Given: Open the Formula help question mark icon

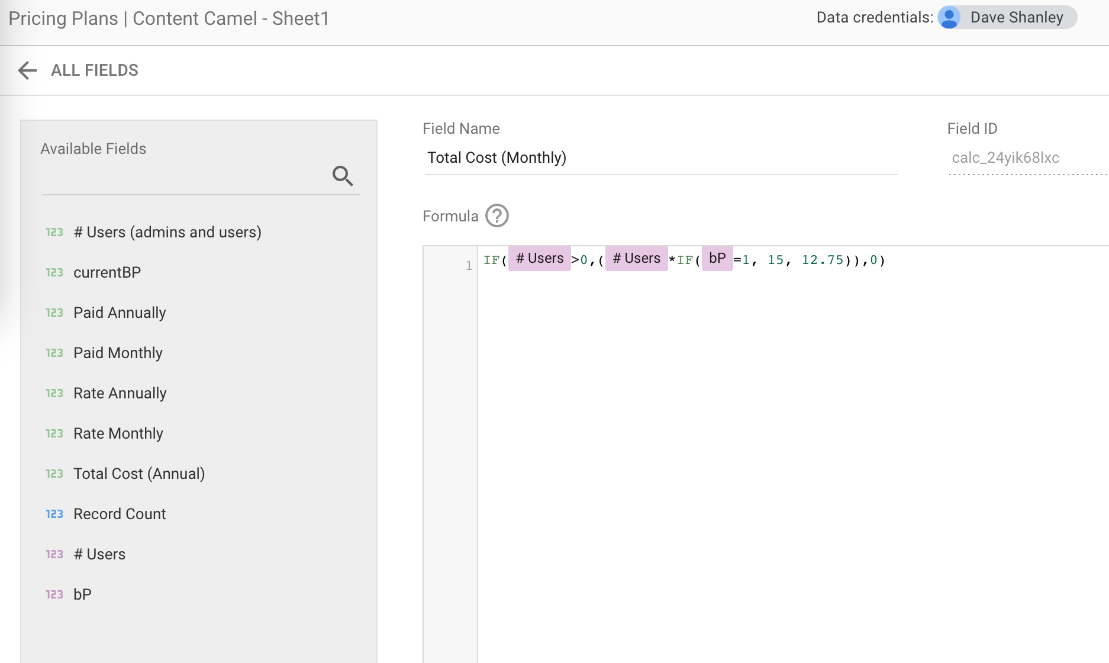Looking at the screenshot, I should [497, 216].
